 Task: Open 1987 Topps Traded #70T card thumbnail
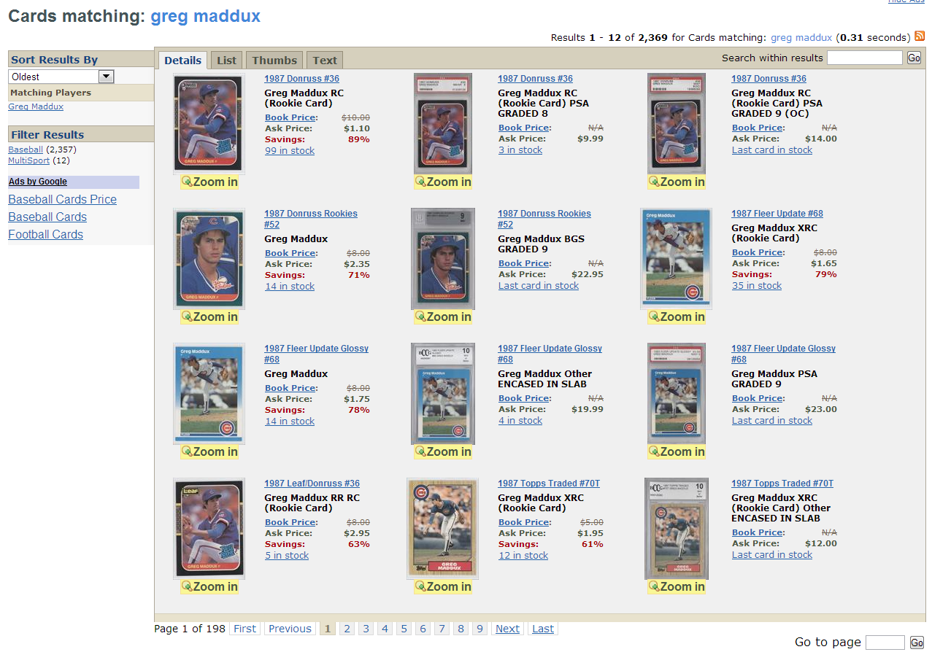coord(443,529)
